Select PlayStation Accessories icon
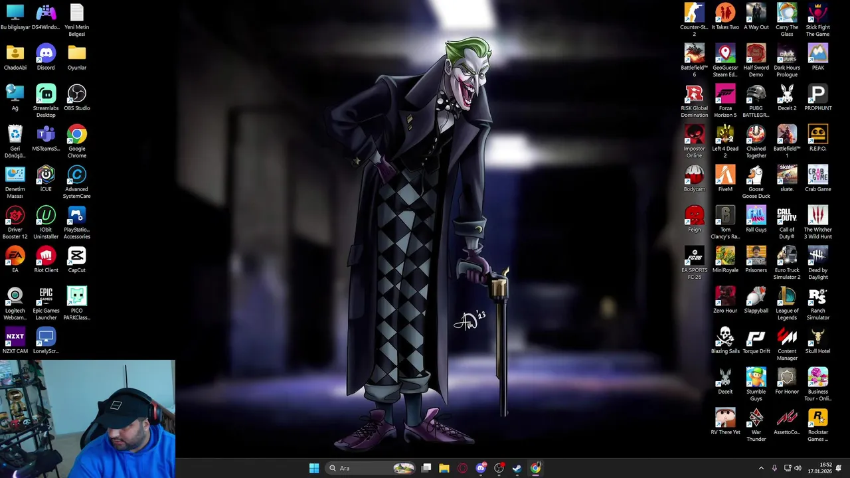The width and height of the screenshot is (850, 478). point(76,223)
